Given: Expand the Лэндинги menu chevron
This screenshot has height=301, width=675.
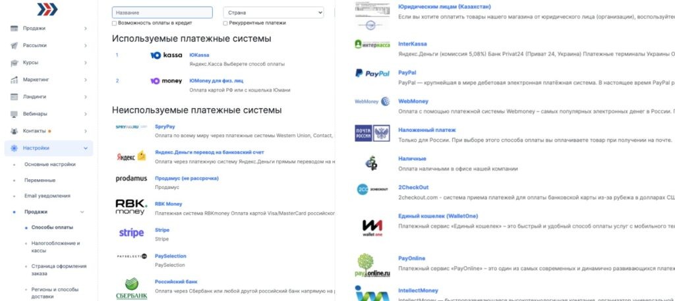Looking at the screenshot, I should (x=85, y=97).
